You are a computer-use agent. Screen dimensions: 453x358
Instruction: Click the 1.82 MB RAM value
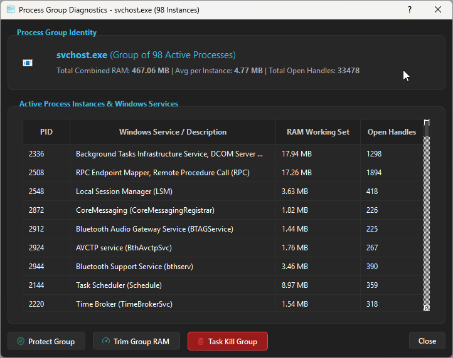coord(295,210)
